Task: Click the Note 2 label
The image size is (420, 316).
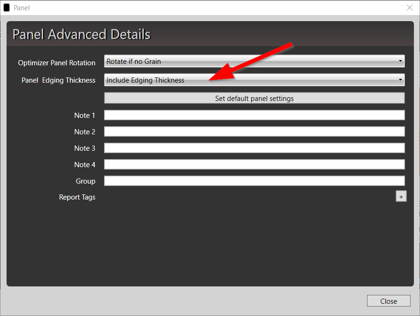Action: pyautogui.click(x=85, y=132)
